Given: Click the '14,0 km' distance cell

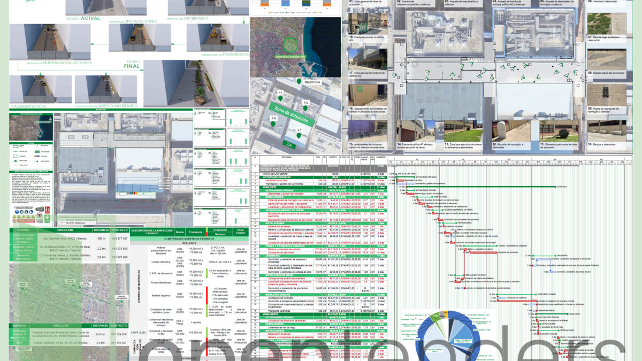Looking at the screenshot, I should click(x=100, y=334).
